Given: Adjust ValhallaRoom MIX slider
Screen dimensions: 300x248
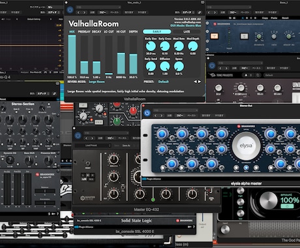Looking at the screenshot, I should tap(72, 55).
